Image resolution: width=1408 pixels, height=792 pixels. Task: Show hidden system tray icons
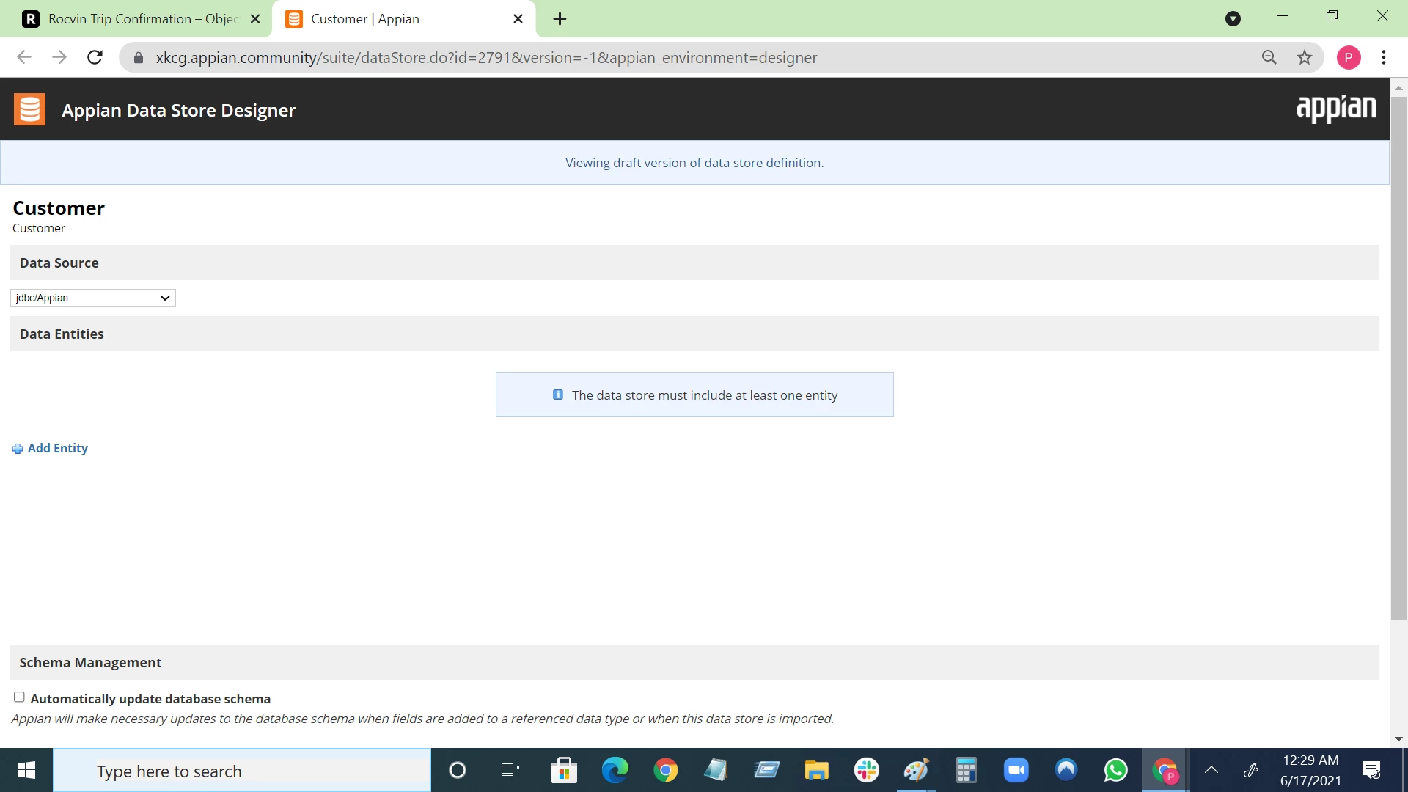[x=1211, y=770]
